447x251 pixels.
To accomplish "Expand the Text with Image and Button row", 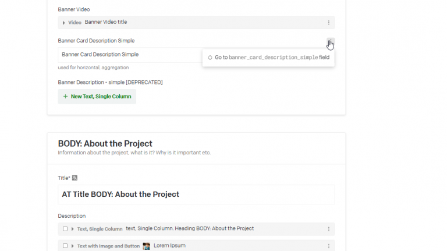I will [72, 246].
